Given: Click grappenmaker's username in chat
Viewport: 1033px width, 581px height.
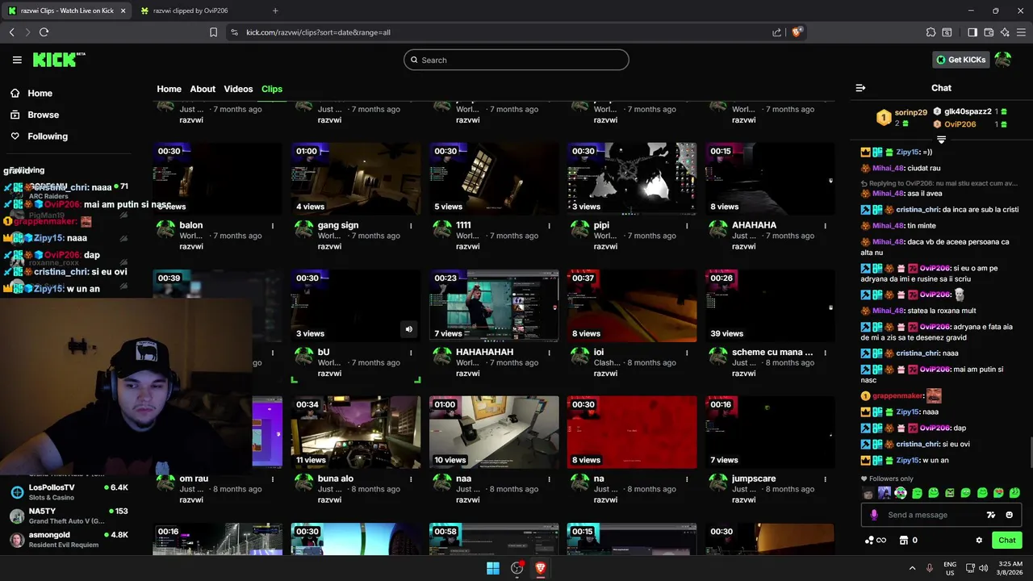Looking at the screenshot, I should [897, 396].
